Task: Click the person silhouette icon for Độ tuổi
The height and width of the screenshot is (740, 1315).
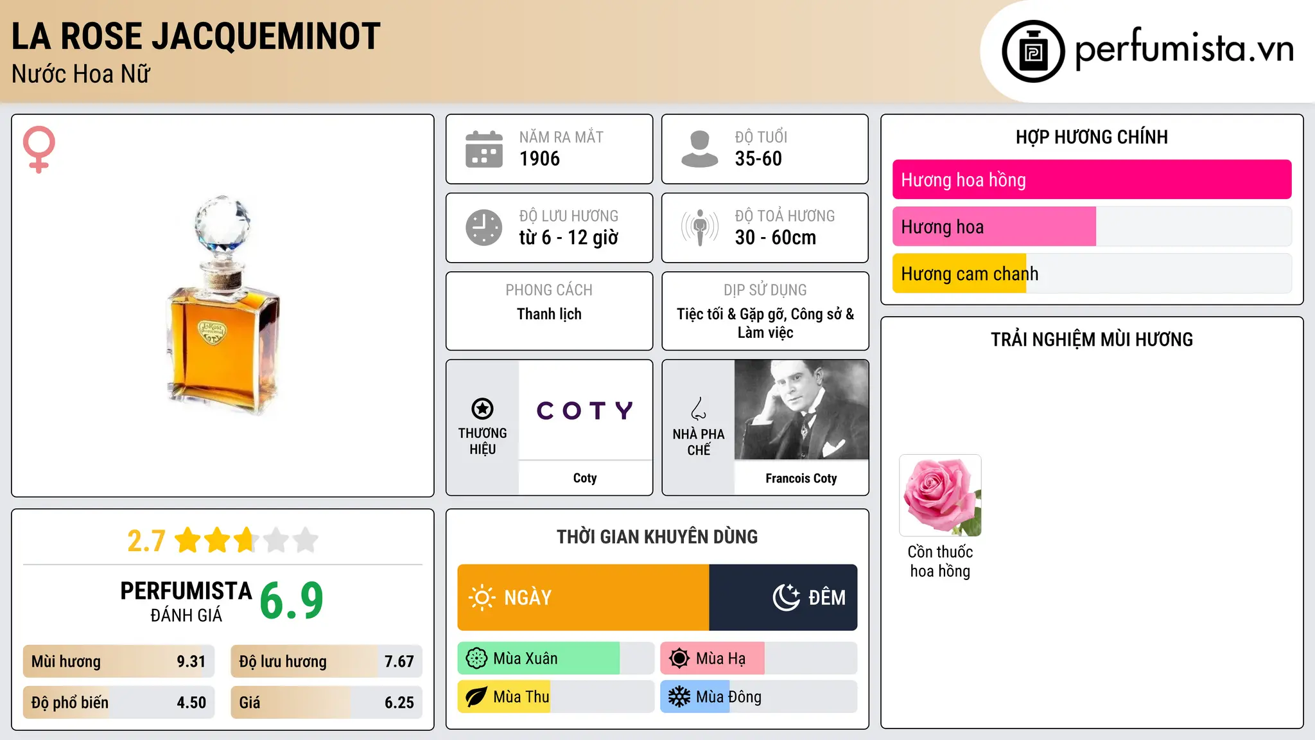Action: pos(700,149)
